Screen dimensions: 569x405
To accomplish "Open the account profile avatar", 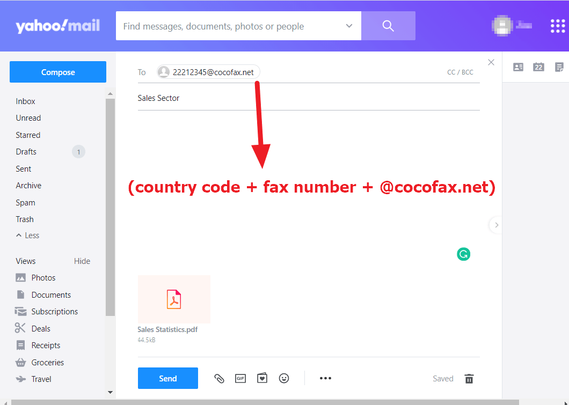I will pyautogui.click(x=502, y=25).
